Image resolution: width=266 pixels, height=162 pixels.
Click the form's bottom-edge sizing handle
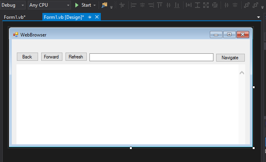131,148
